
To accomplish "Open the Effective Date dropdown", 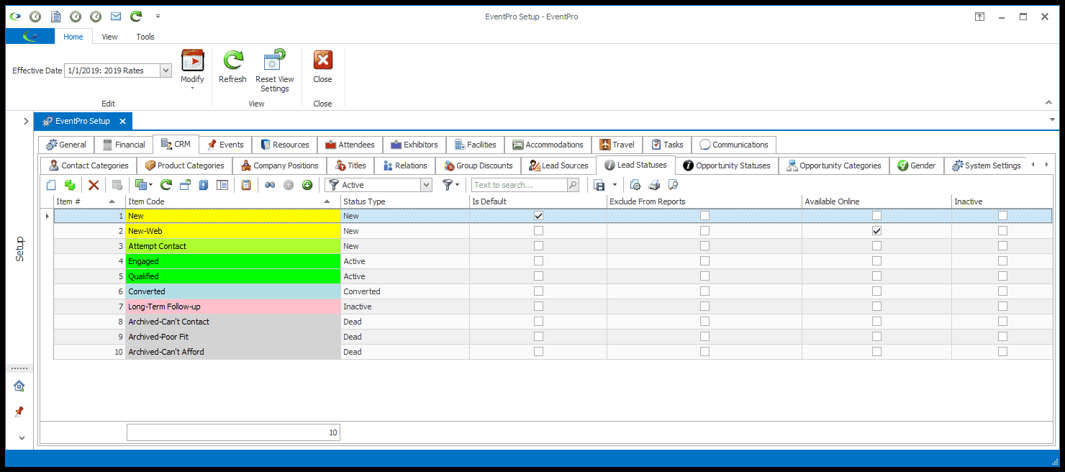I will click(x=166, y=71).
